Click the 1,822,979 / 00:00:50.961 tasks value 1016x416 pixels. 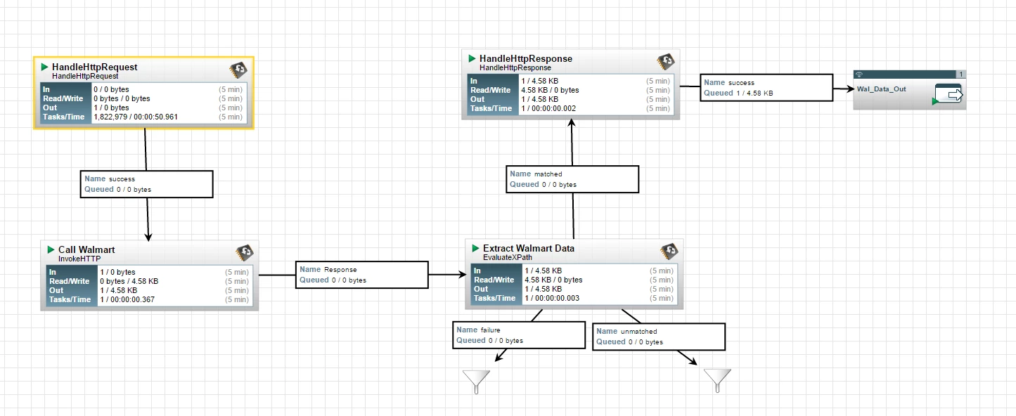point(136,117)
